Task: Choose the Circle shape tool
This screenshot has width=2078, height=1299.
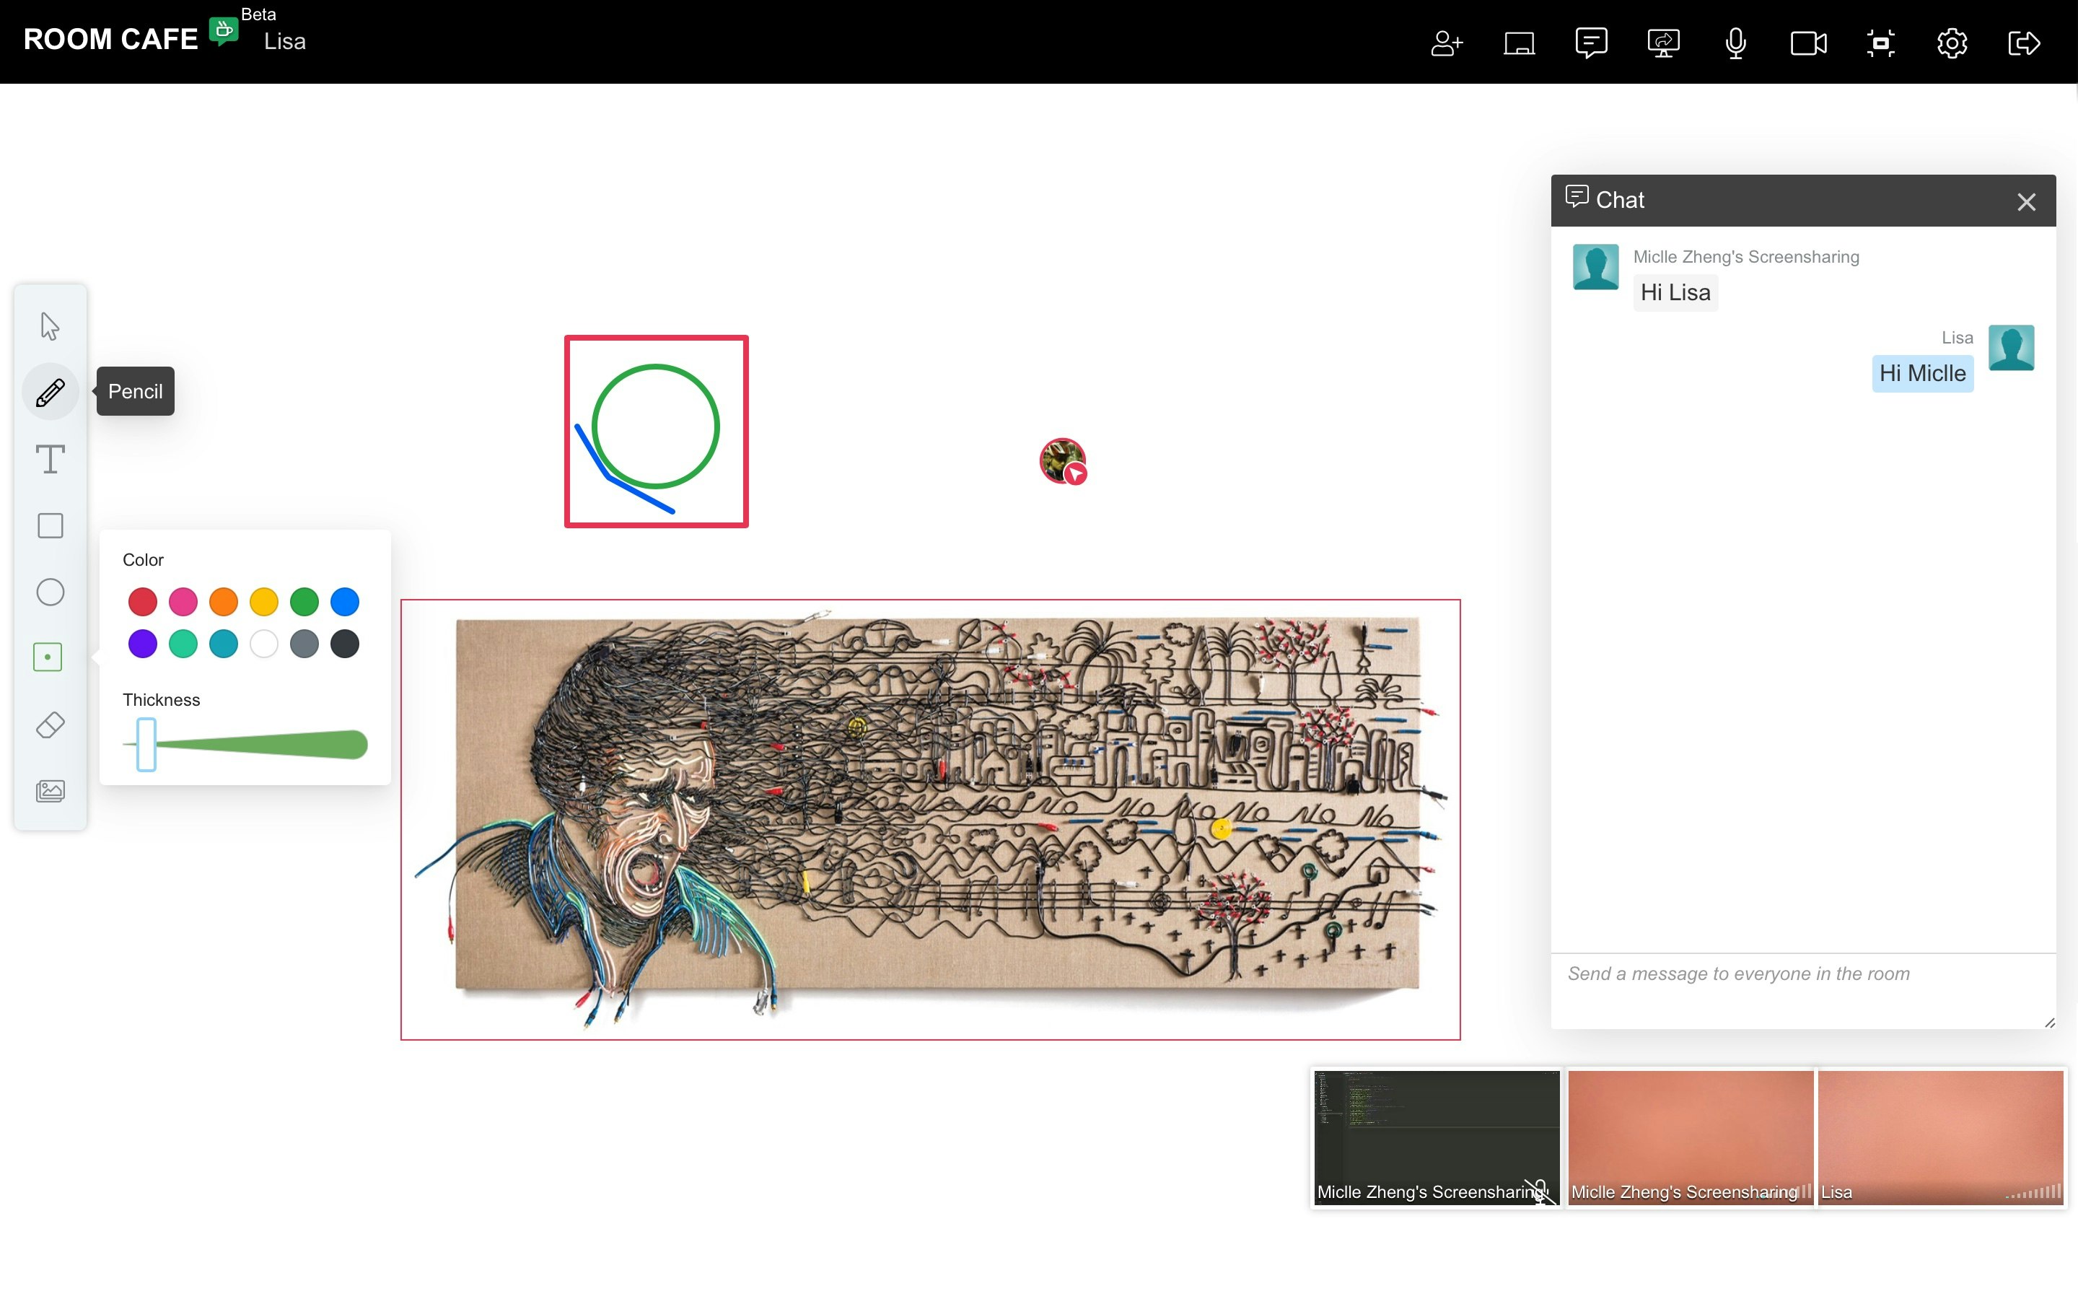Action: tap(50, 592)
